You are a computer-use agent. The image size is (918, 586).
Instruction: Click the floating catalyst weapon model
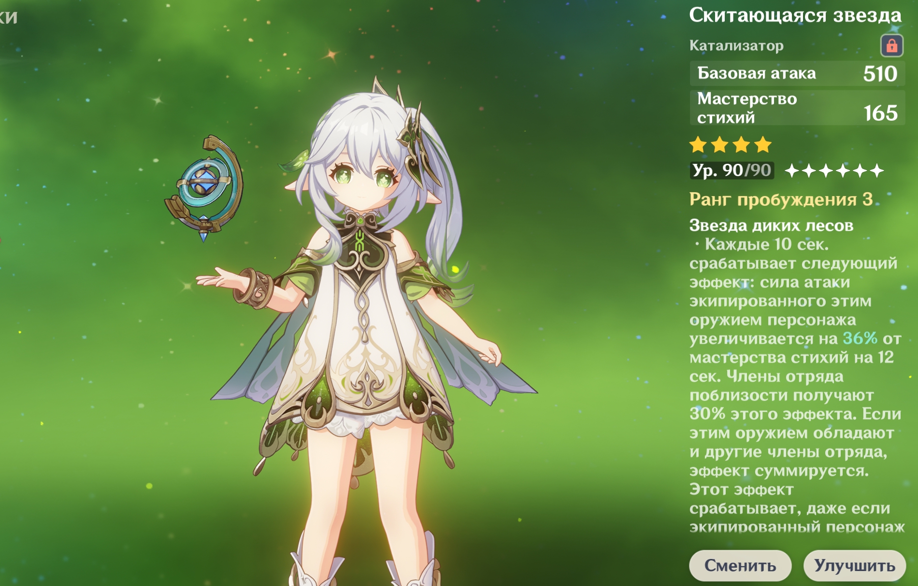click(x=203, y=188)
